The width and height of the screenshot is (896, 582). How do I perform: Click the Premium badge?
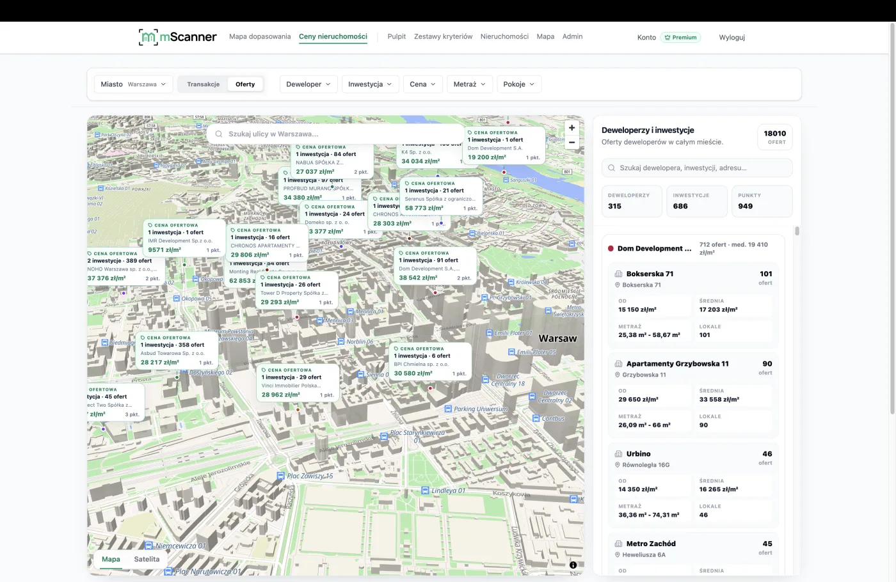point(680,37)
